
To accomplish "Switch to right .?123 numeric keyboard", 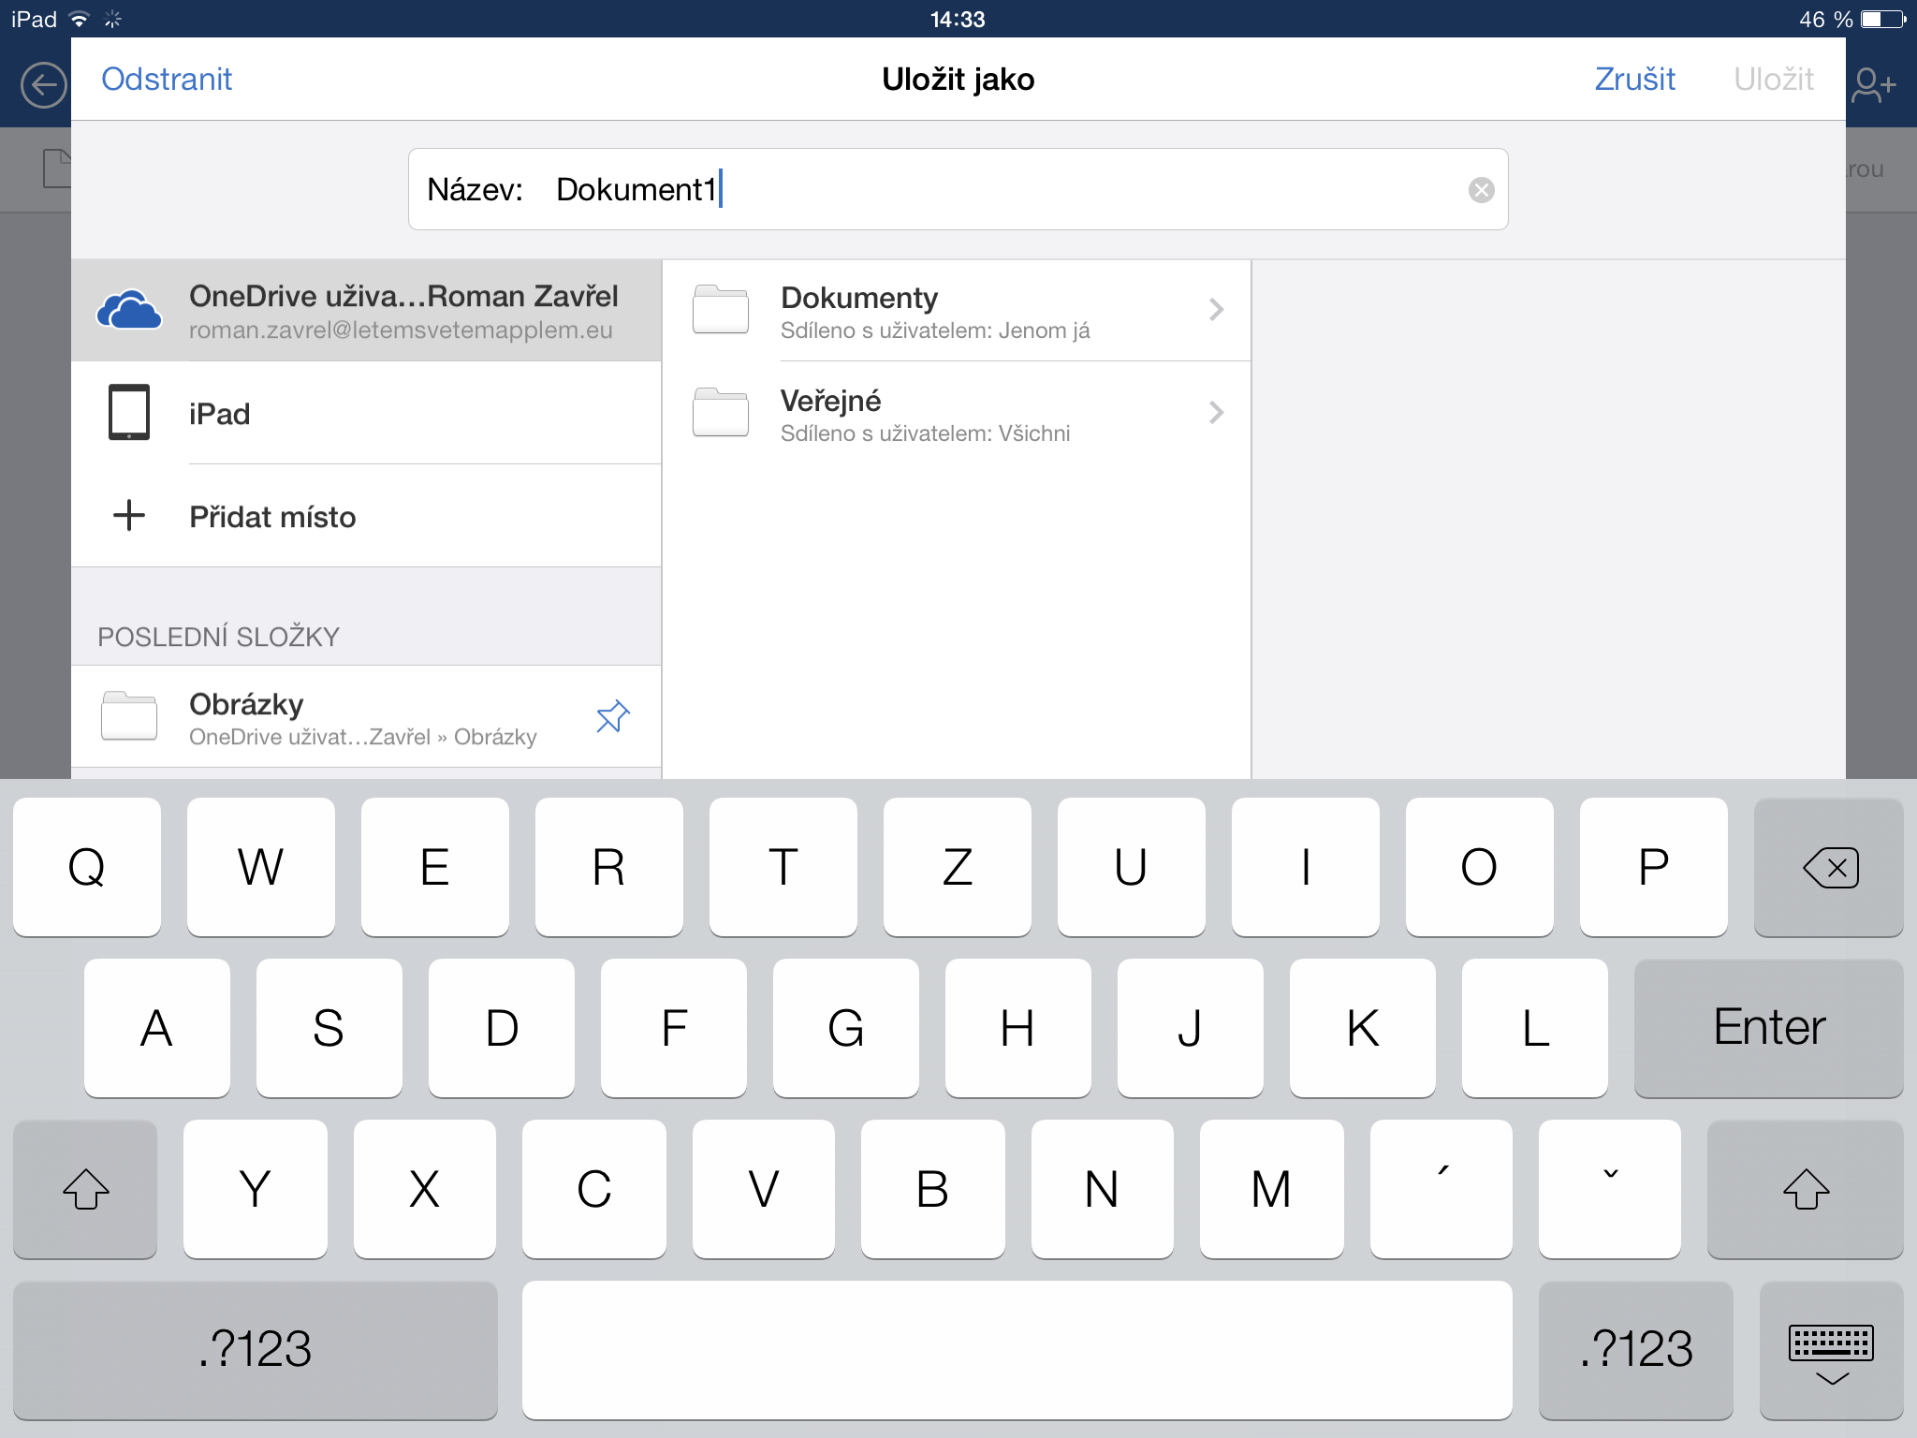I will point(1635,1349).
